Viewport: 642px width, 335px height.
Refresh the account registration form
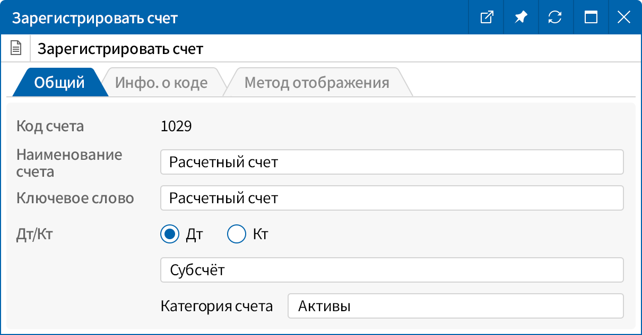pyautogui.click(x=556, y=17)
